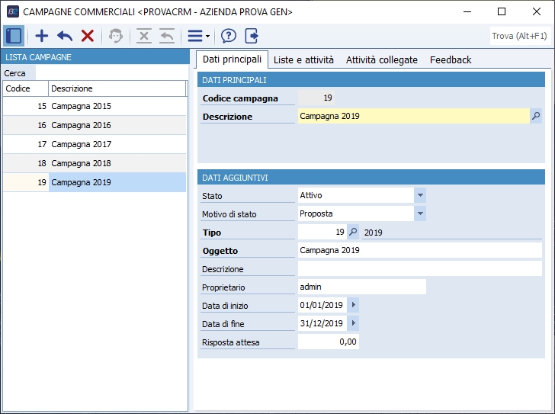Click the Risposta attesa input field
Screen dimensions: 555x414
[328, 342]
